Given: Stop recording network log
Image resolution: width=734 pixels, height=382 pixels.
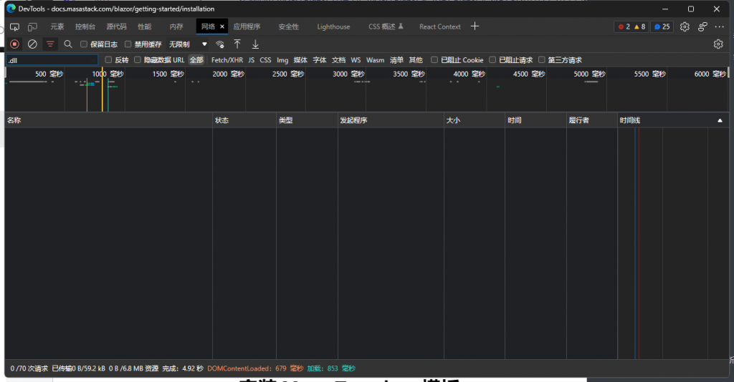Looking at the screenshot, I should click(x=14, y=44).
